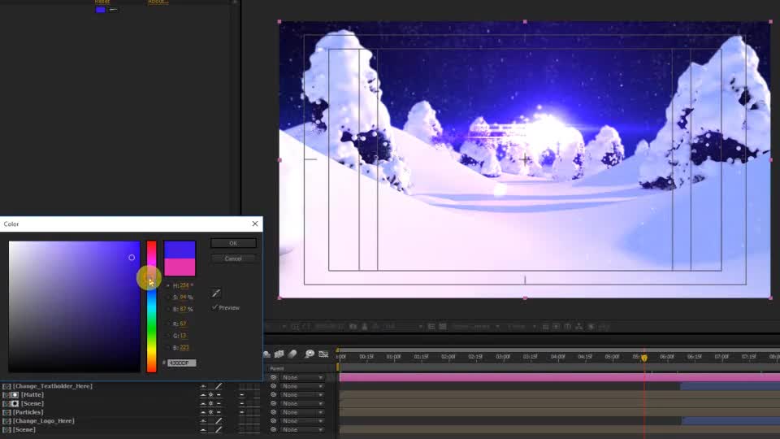780x439 pixels.
Task: Toggle shy switch on Particles layer
Action: 203,412
